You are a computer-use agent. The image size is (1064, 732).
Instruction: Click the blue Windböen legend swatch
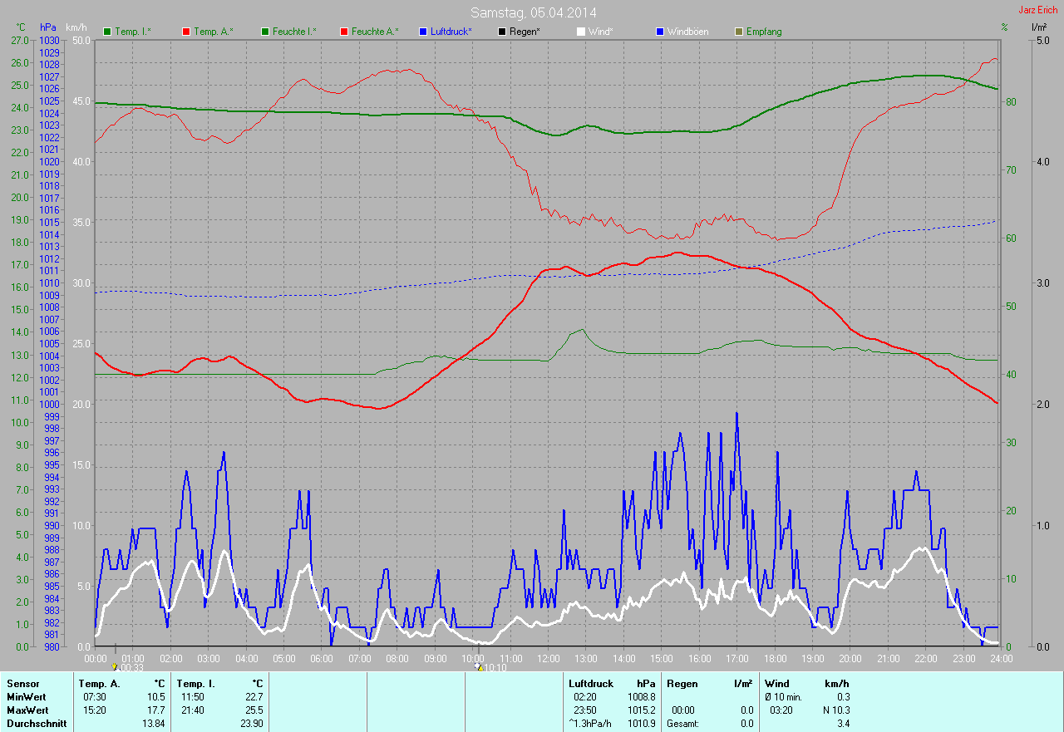coord(660,32)
